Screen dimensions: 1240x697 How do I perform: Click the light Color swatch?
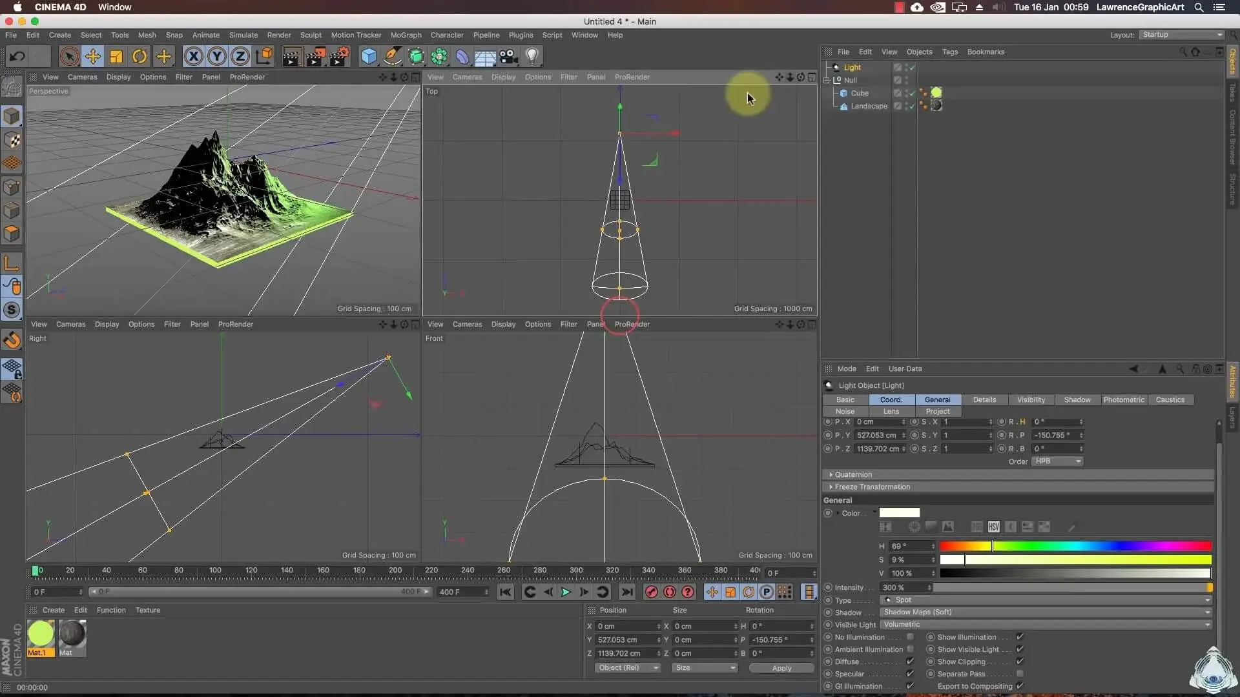click(x=899, y=513)
